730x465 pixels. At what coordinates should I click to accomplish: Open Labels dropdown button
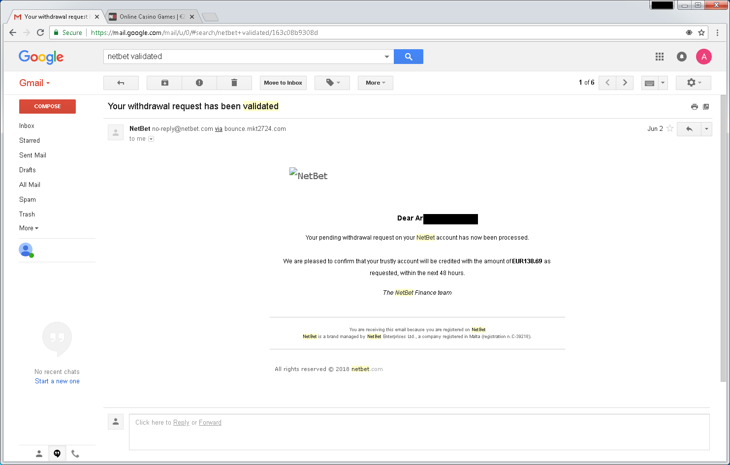click(x=332, y=83)
